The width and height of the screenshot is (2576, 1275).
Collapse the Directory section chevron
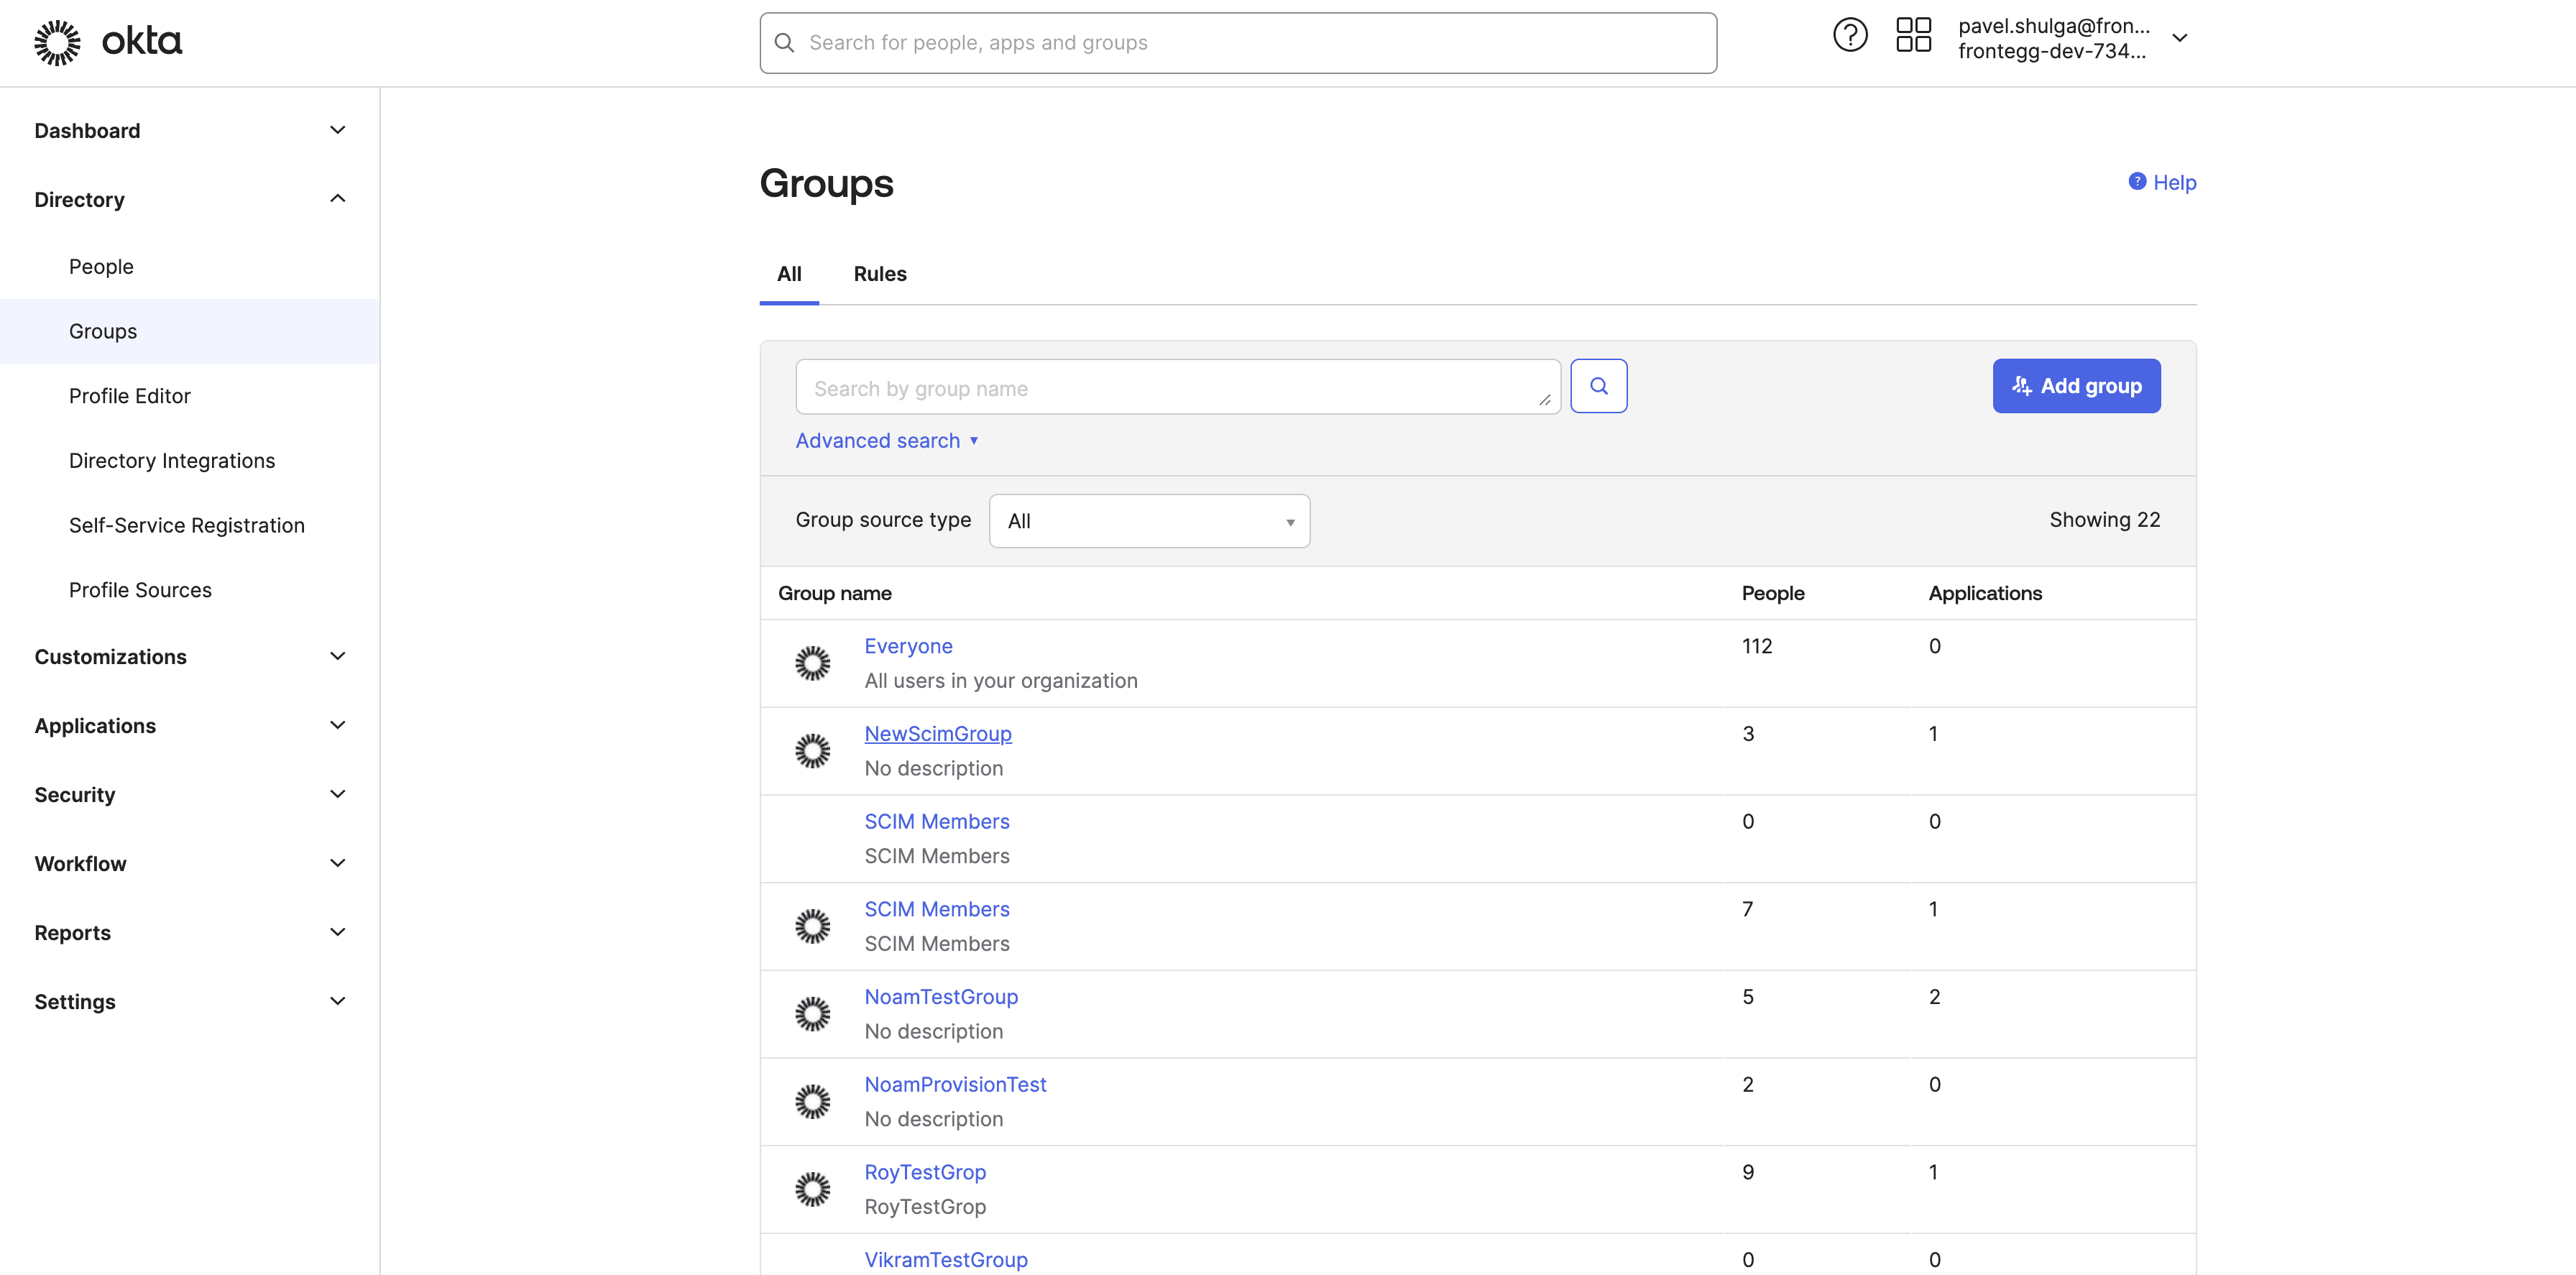coord(338,199)
